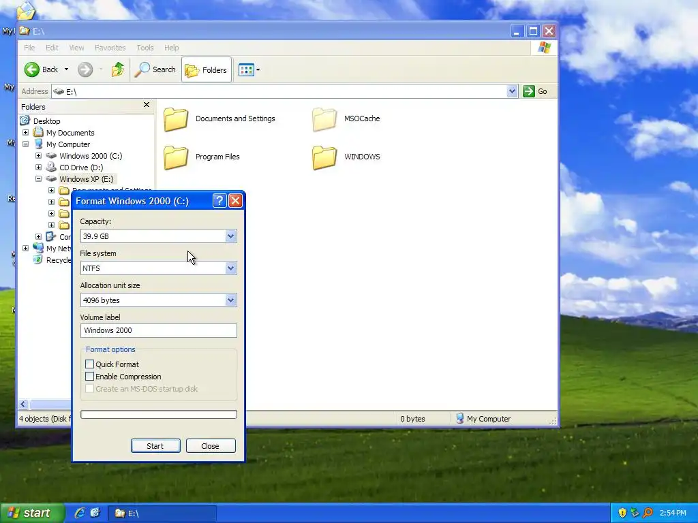The image size is (698, 523).
Task: Click the Windows Start button
Action: (31, 513)
